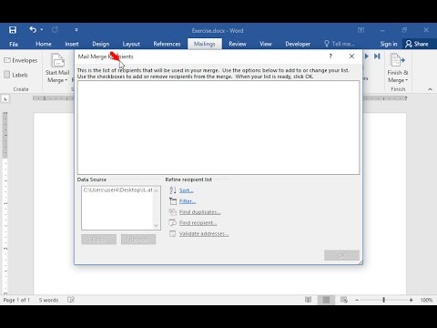
Task: Switch to Web Layout view
Action: pyautogui.click(x=344, y=300)
